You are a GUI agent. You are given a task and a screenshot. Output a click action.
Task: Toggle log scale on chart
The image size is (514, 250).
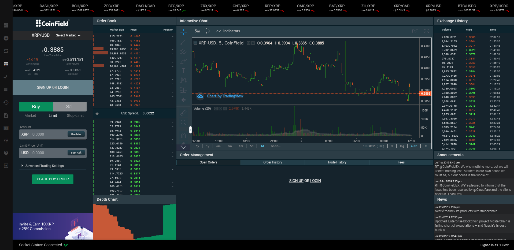click(x=402, y=146)
